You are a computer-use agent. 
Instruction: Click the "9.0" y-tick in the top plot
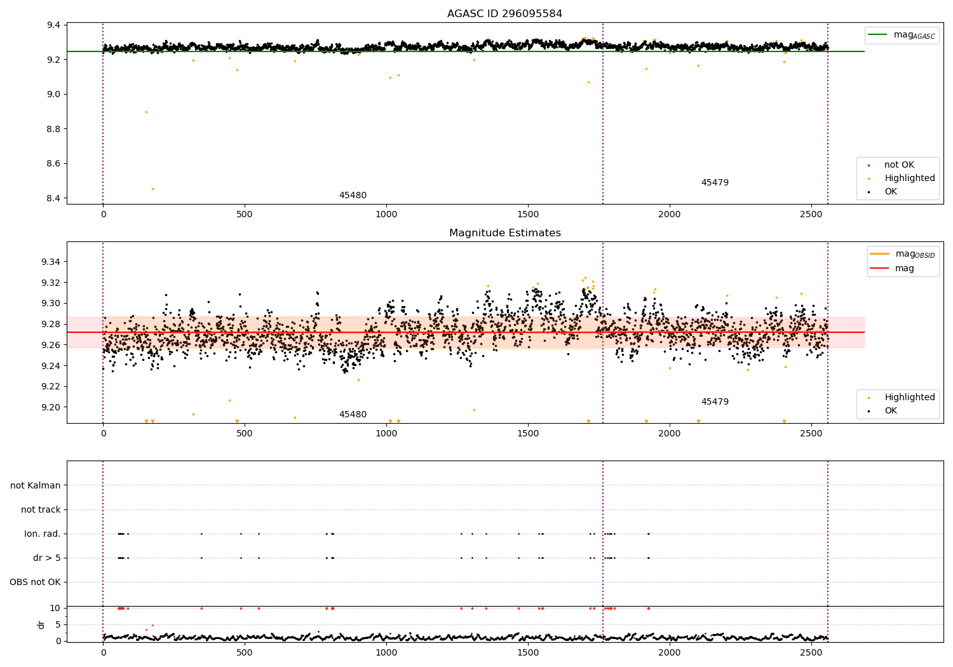click(x=54, y=95)
